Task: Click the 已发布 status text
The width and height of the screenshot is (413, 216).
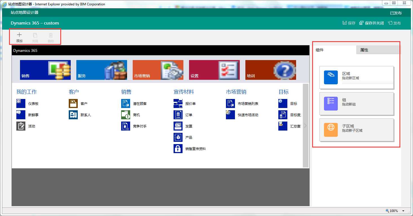Action: pos(396,13)
